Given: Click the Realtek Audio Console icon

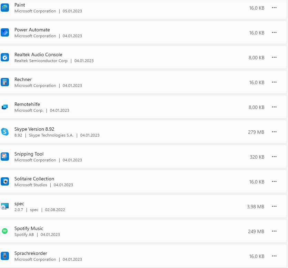Looking at the screenshot, I should [x=5, y=57].
